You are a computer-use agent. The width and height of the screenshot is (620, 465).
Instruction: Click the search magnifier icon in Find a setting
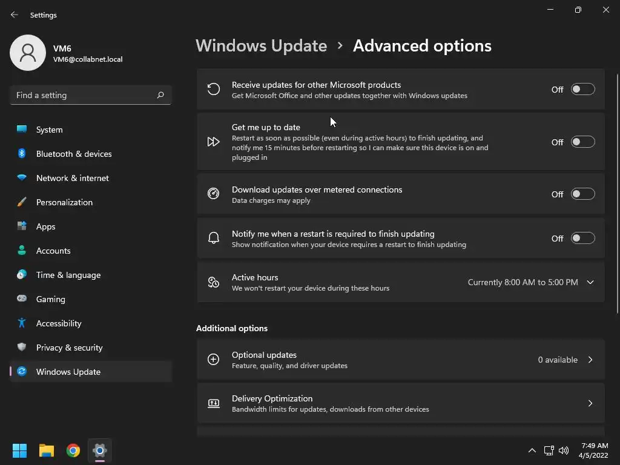tap(160, 95)
